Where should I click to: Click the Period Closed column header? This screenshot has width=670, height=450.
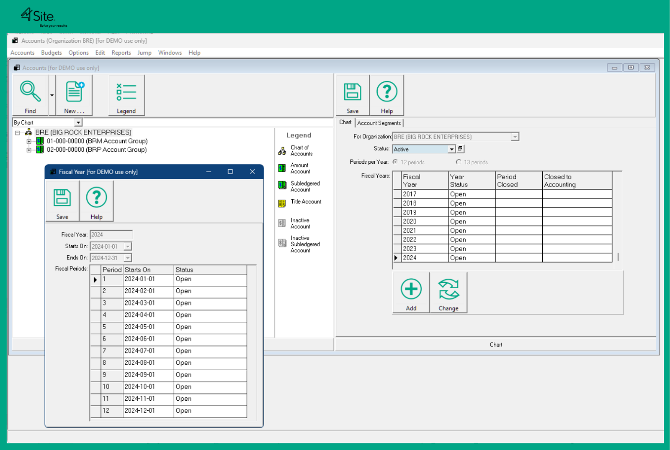click(519, 181)
